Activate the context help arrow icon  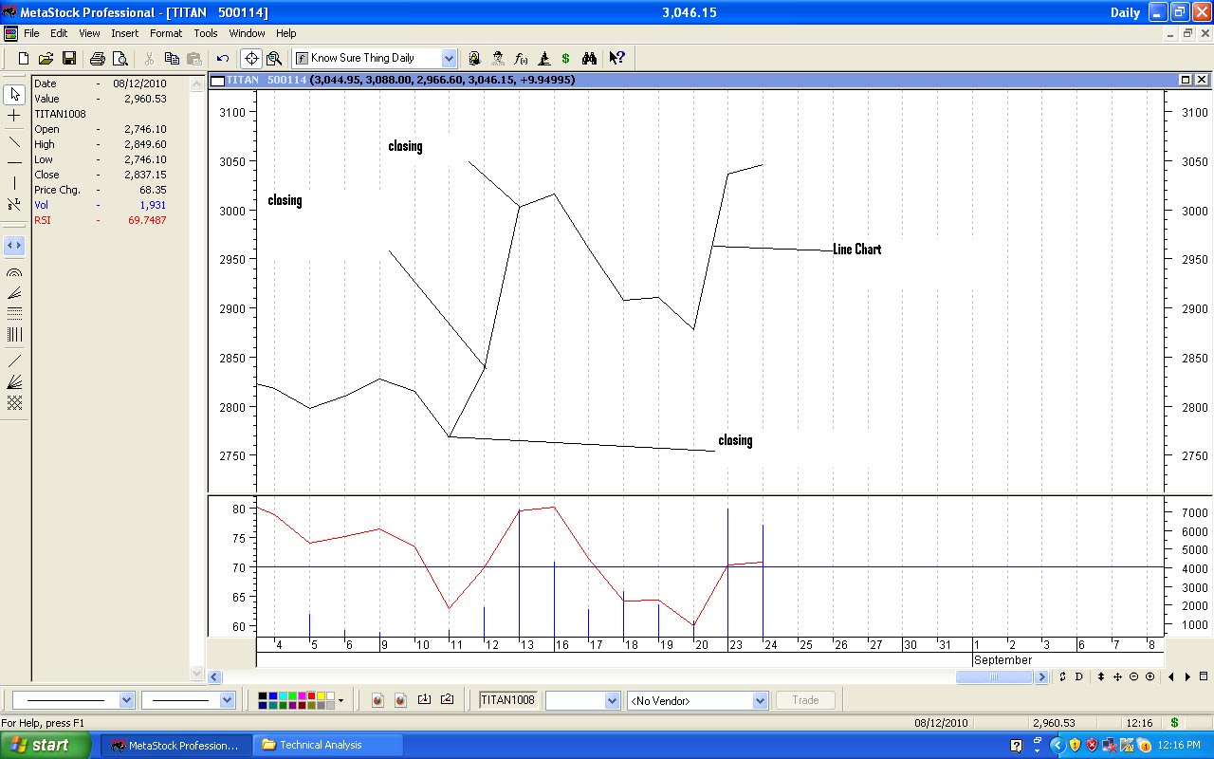(x=616, y=58)
